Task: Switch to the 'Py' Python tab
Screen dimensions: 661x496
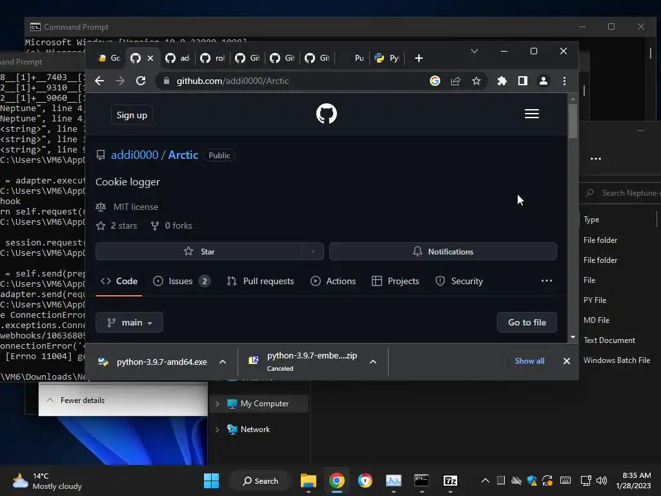Action: click(x=387, y=58)
